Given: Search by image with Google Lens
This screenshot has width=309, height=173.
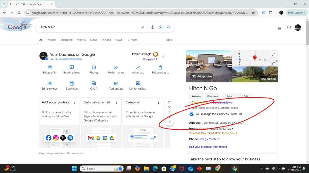Looking at the screenshot, I should [x=161, y=27].
